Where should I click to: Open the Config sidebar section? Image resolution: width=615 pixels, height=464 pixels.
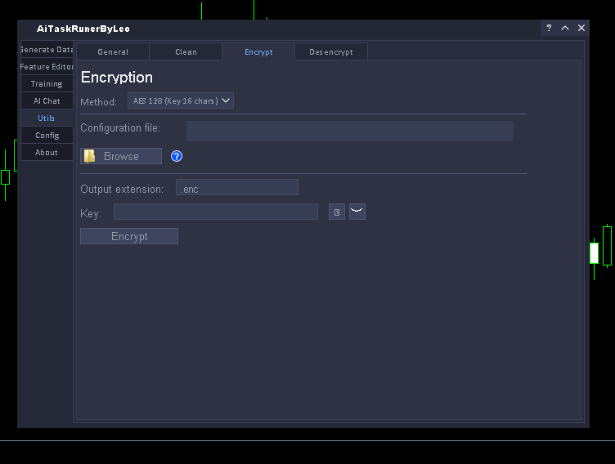pyautogui.click(x=47, y=136)
